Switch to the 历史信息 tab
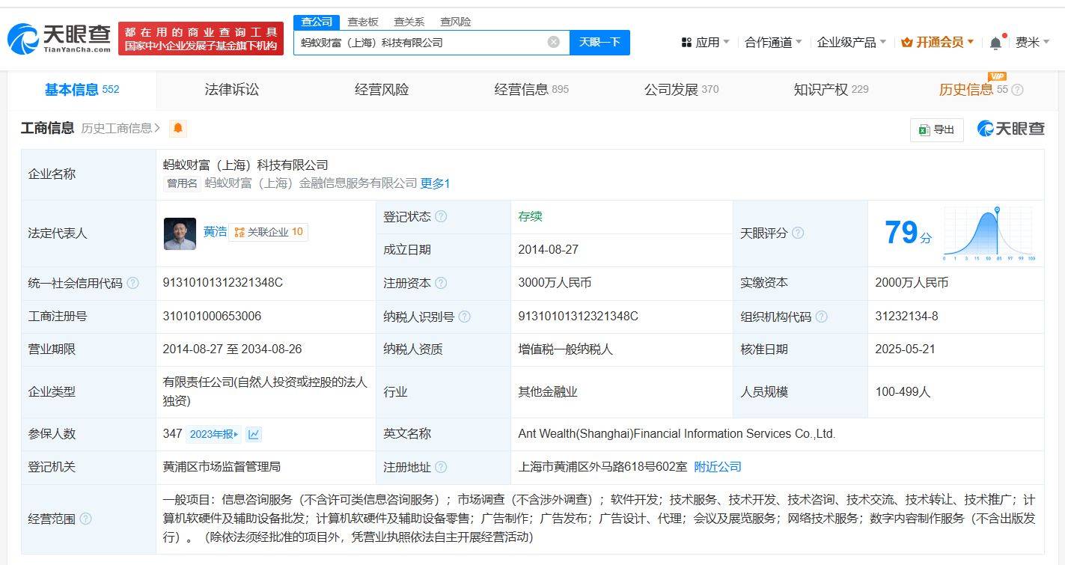This screenshot has width=1065, height=565. point(973,90)
